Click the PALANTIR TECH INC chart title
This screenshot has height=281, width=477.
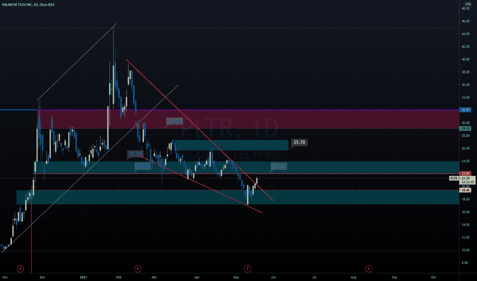point(28,5)
